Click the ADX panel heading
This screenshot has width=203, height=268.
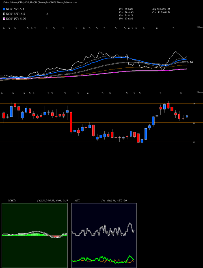[78, 201]
